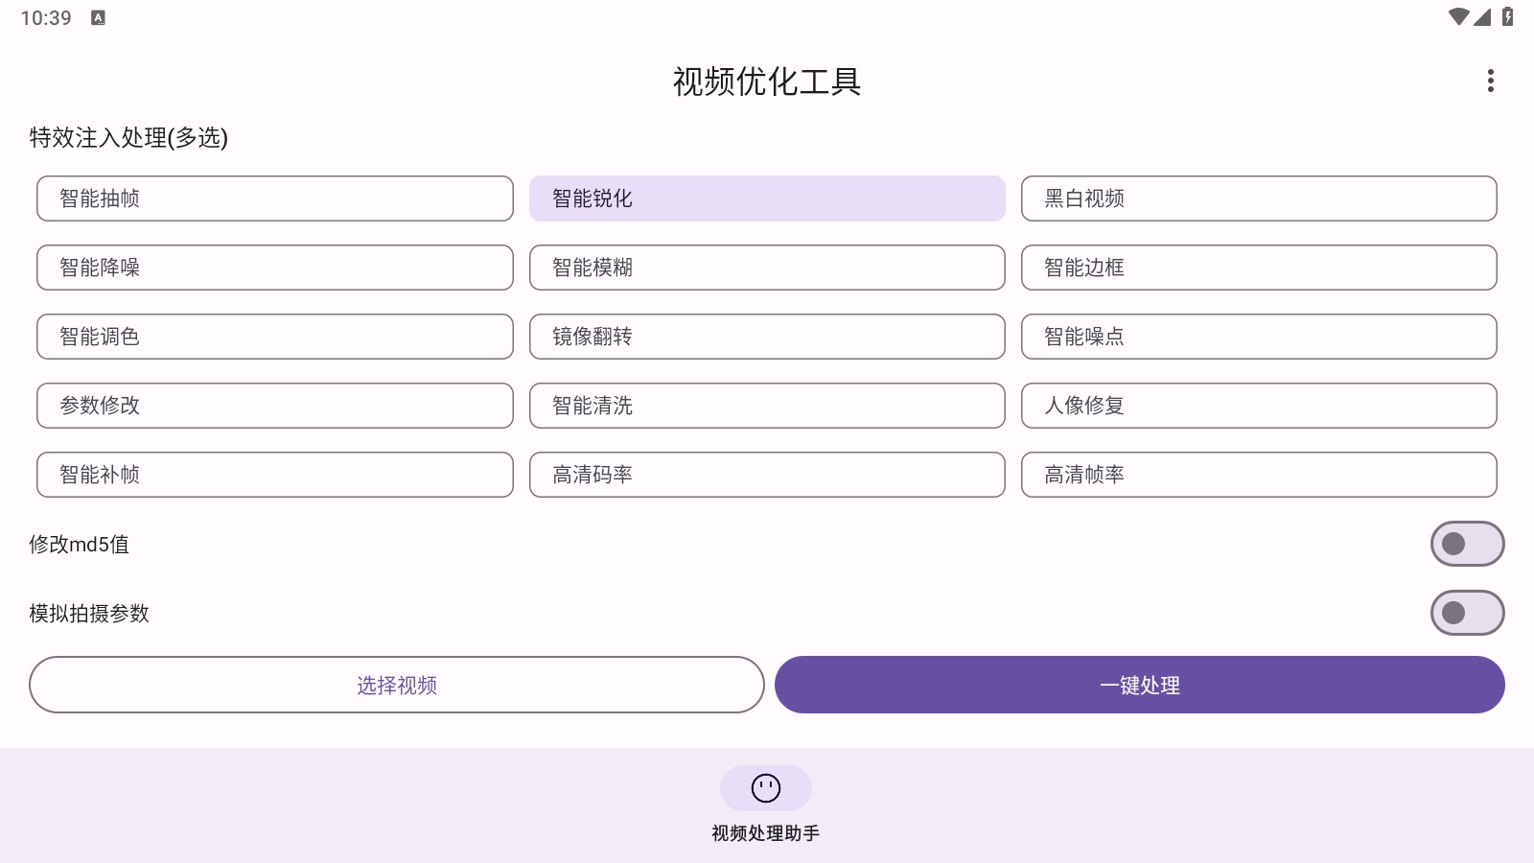
Task: Select the 参数修改 option
Action: point(274,406)
